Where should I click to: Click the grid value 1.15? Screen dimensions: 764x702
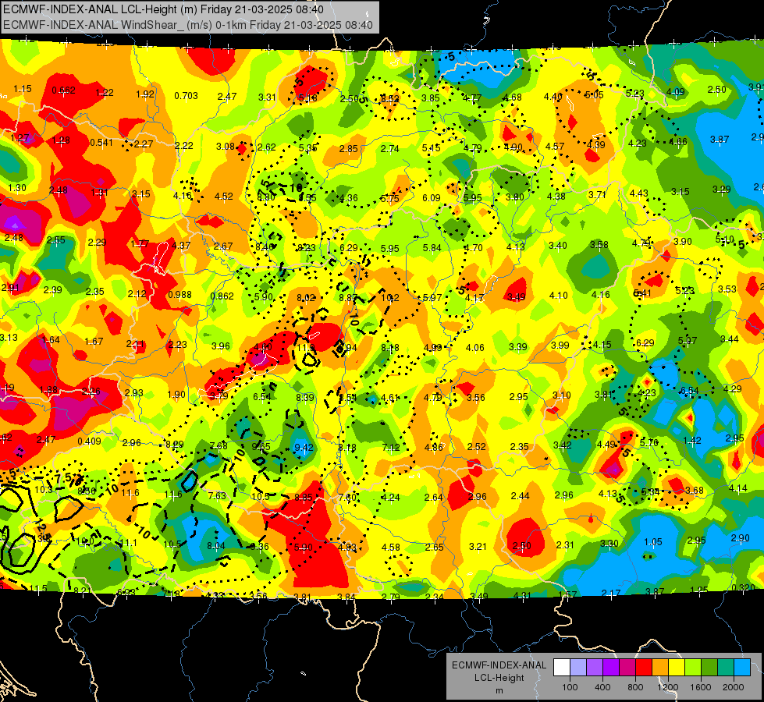(23, 89)
